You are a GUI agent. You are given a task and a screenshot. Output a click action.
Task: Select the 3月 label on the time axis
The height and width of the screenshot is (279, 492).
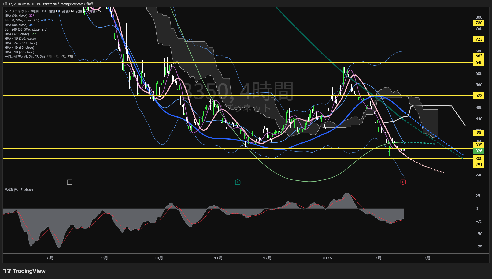(x=427, y=258)
